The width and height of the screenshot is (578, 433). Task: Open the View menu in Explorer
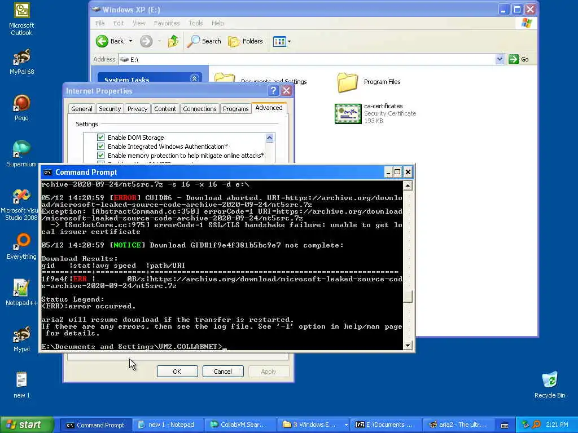139,23
